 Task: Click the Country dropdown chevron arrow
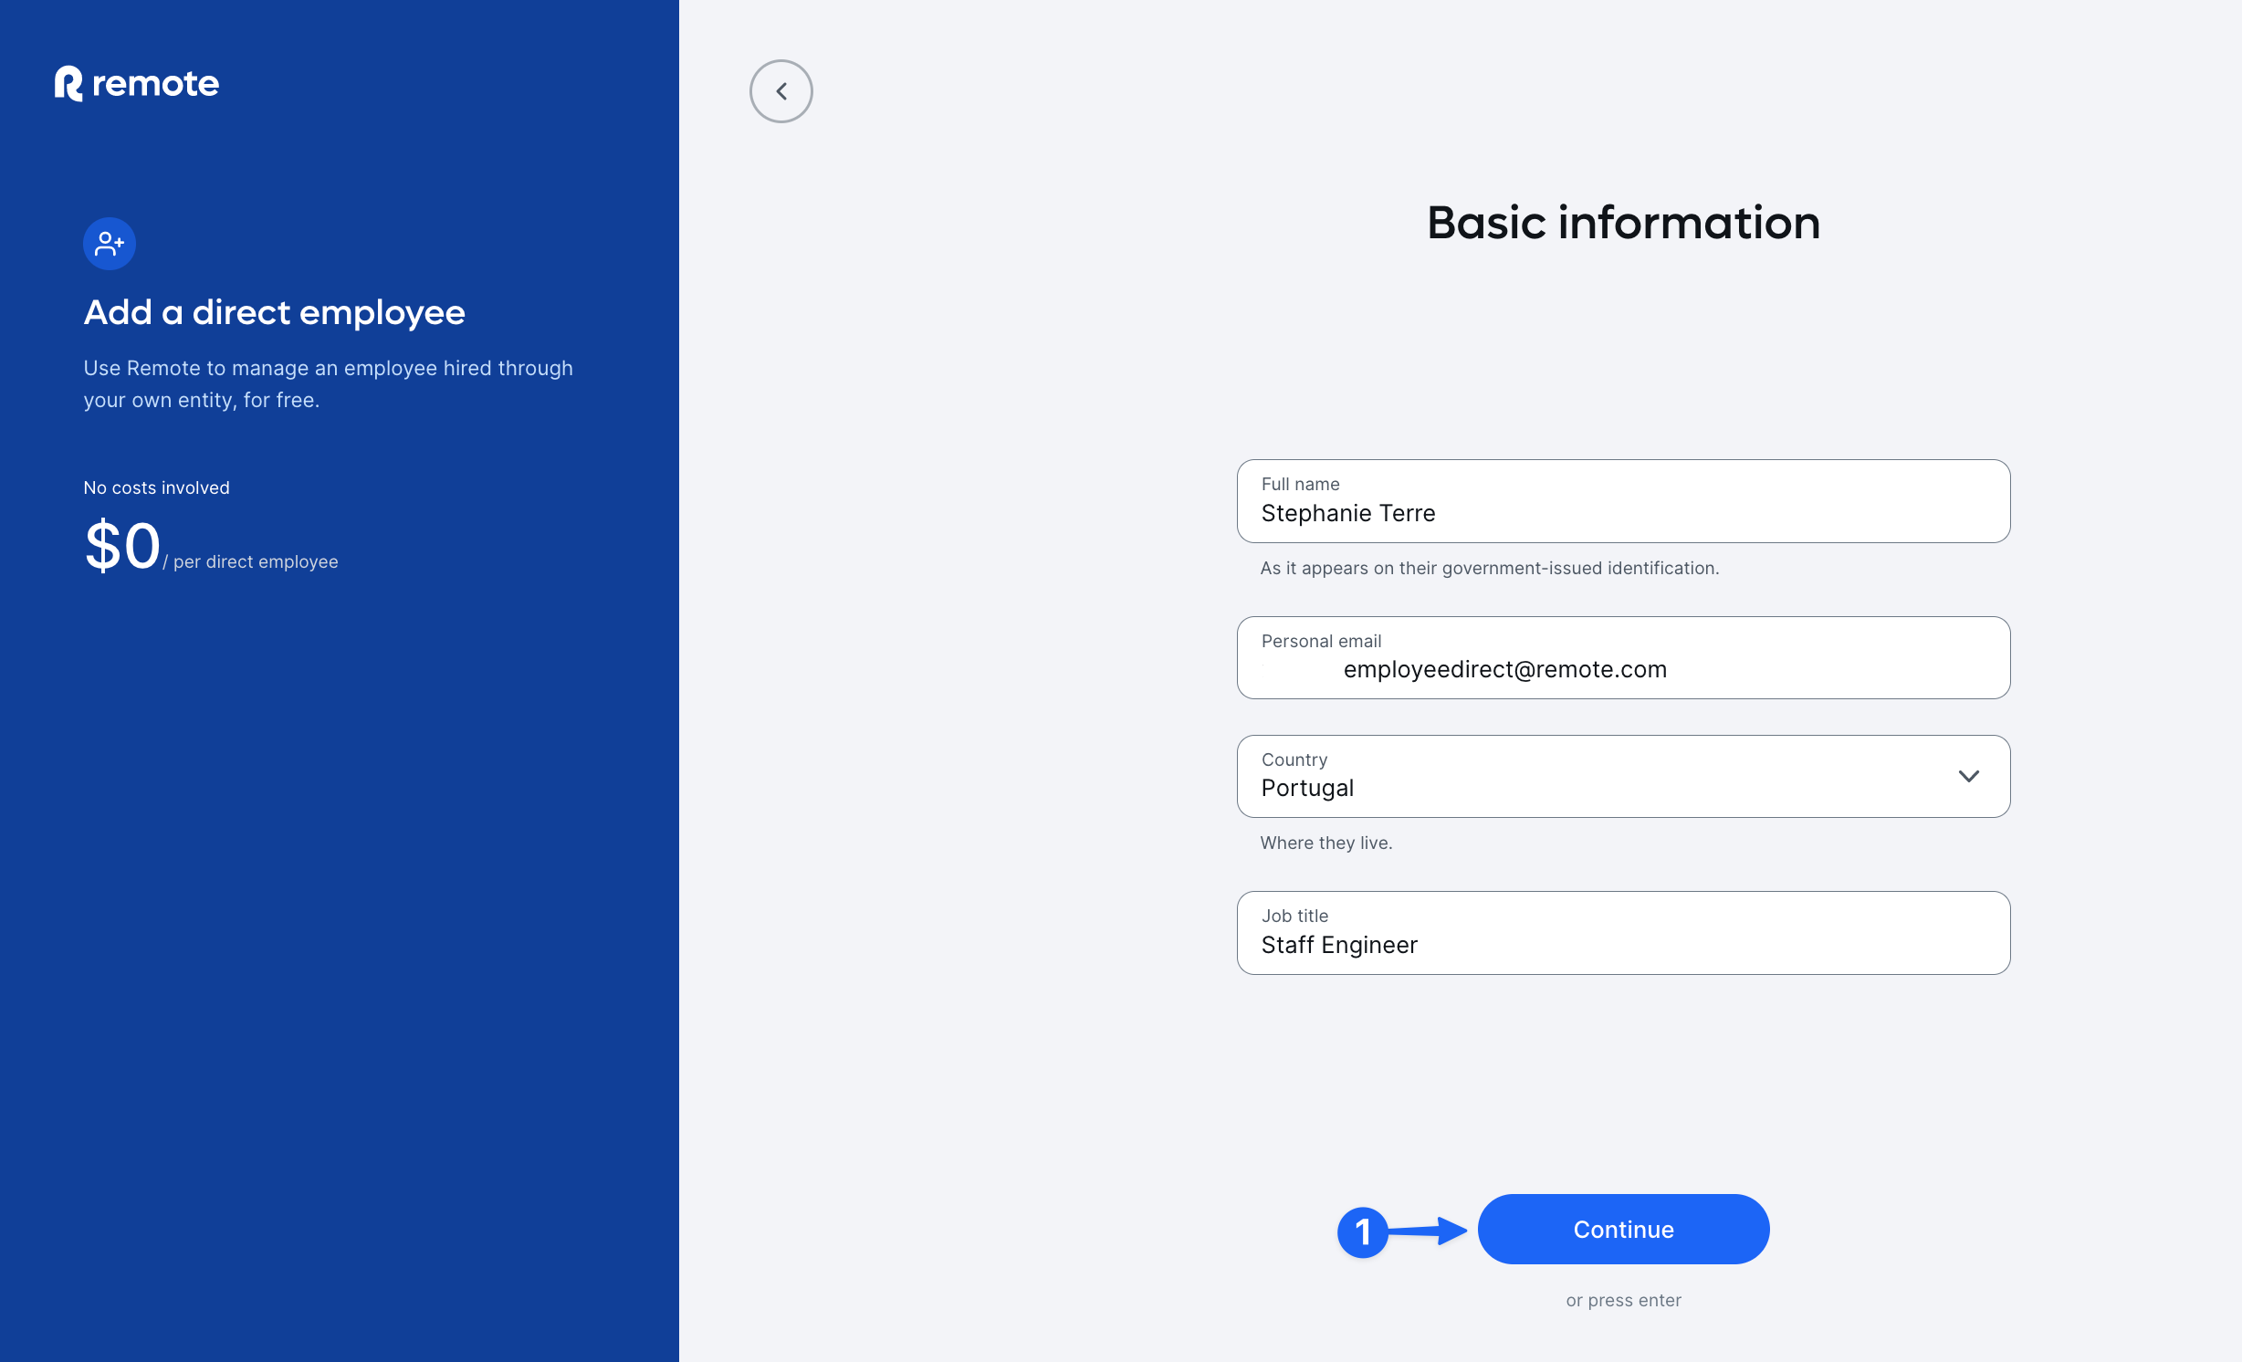[x=1969, y=777]
